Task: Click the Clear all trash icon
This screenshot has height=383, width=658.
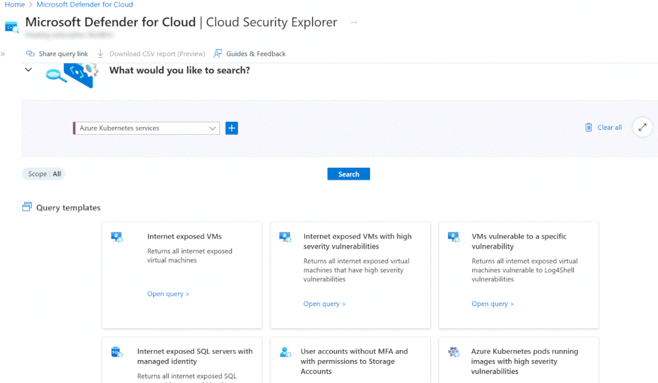Action: (588, 127)
